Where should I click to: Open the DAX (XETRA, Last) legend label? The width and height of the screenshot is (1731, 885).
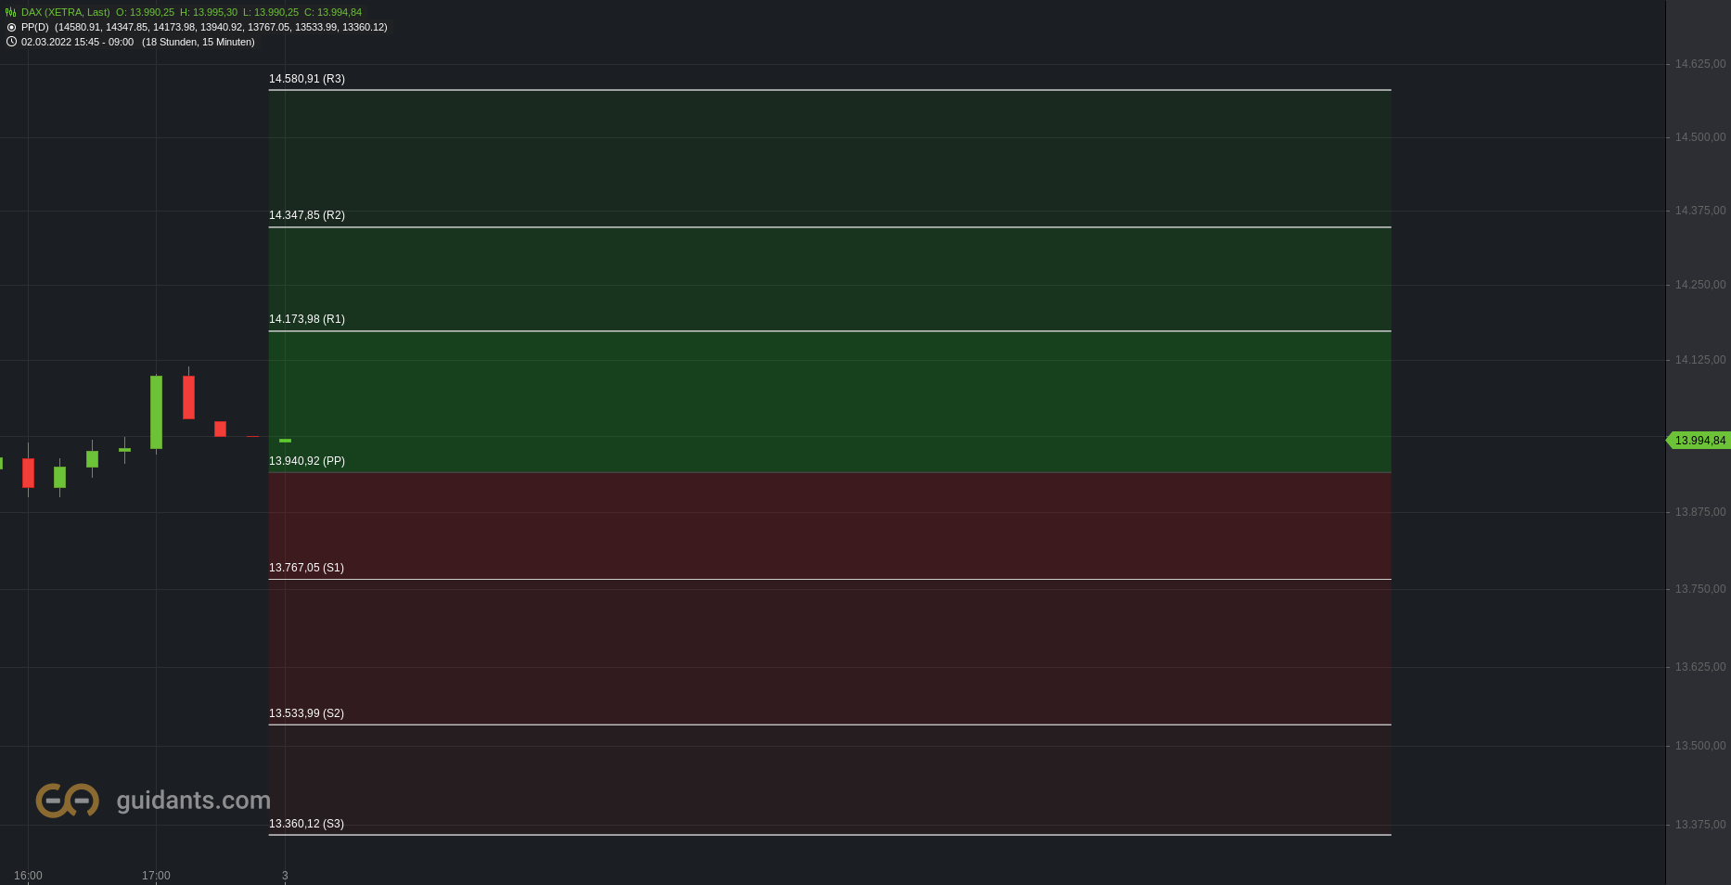click(x=65, y=12)
